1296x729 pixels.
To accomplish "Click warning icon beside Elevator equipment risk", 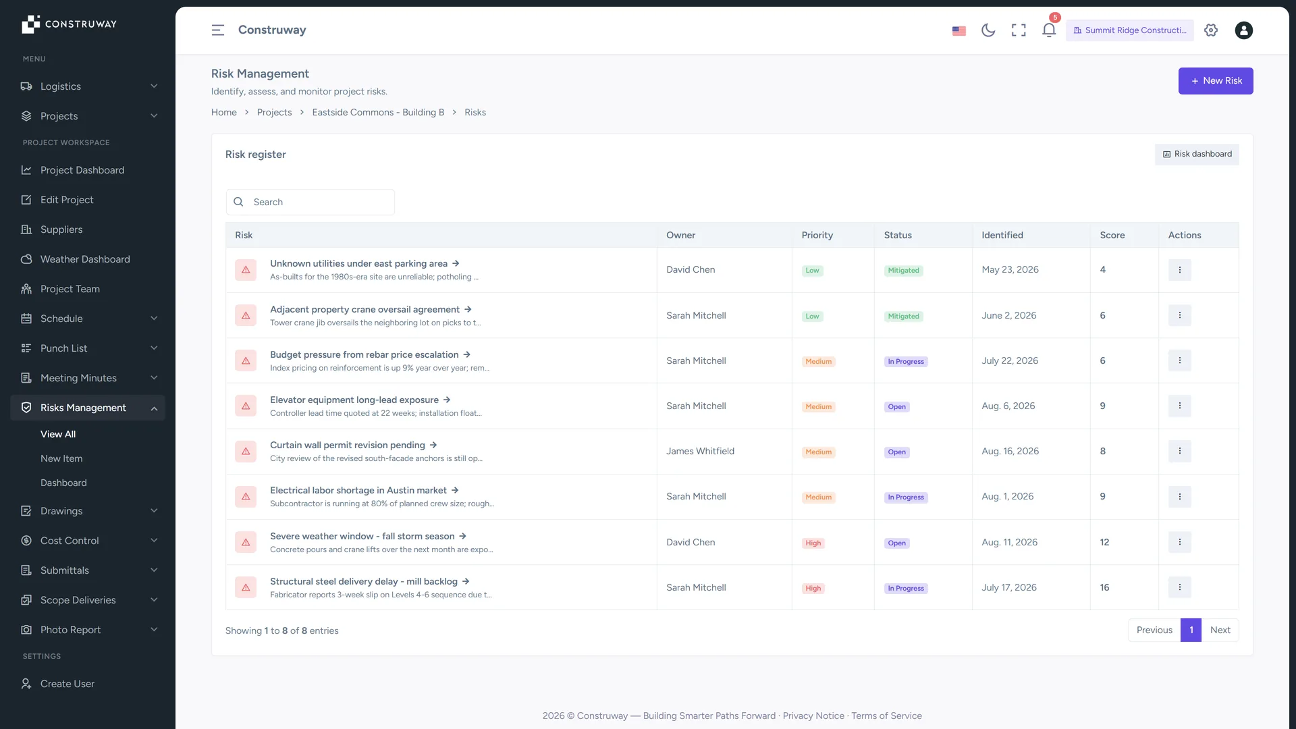I will 246,406.
